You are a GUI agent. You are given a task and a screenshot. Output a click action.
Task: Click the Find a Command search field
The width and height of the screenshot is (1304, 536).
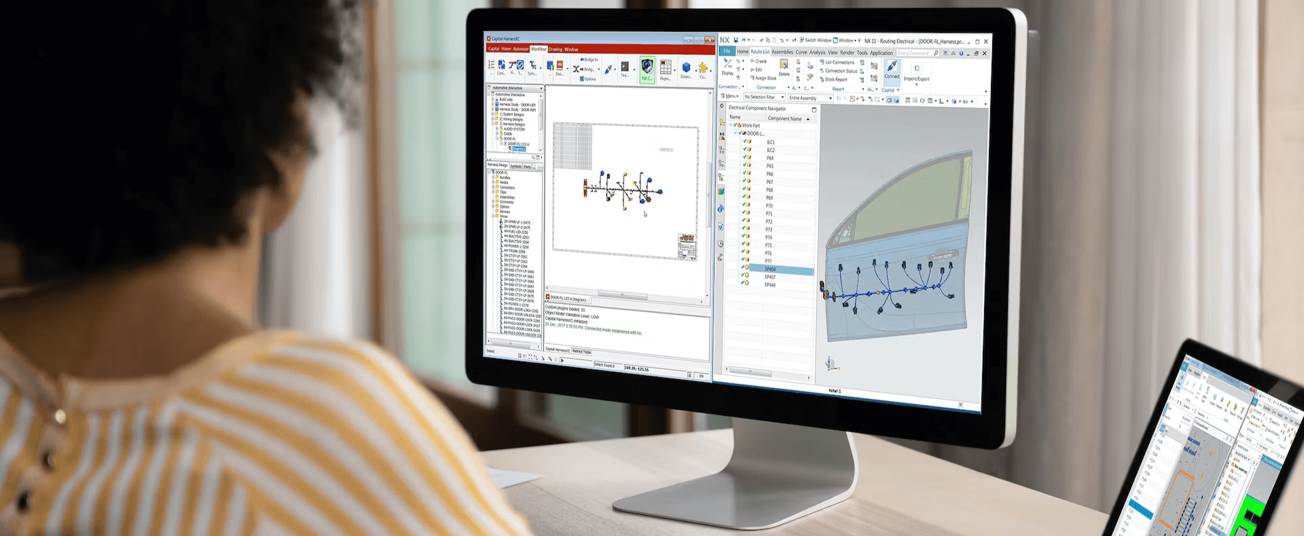(913, 53)
